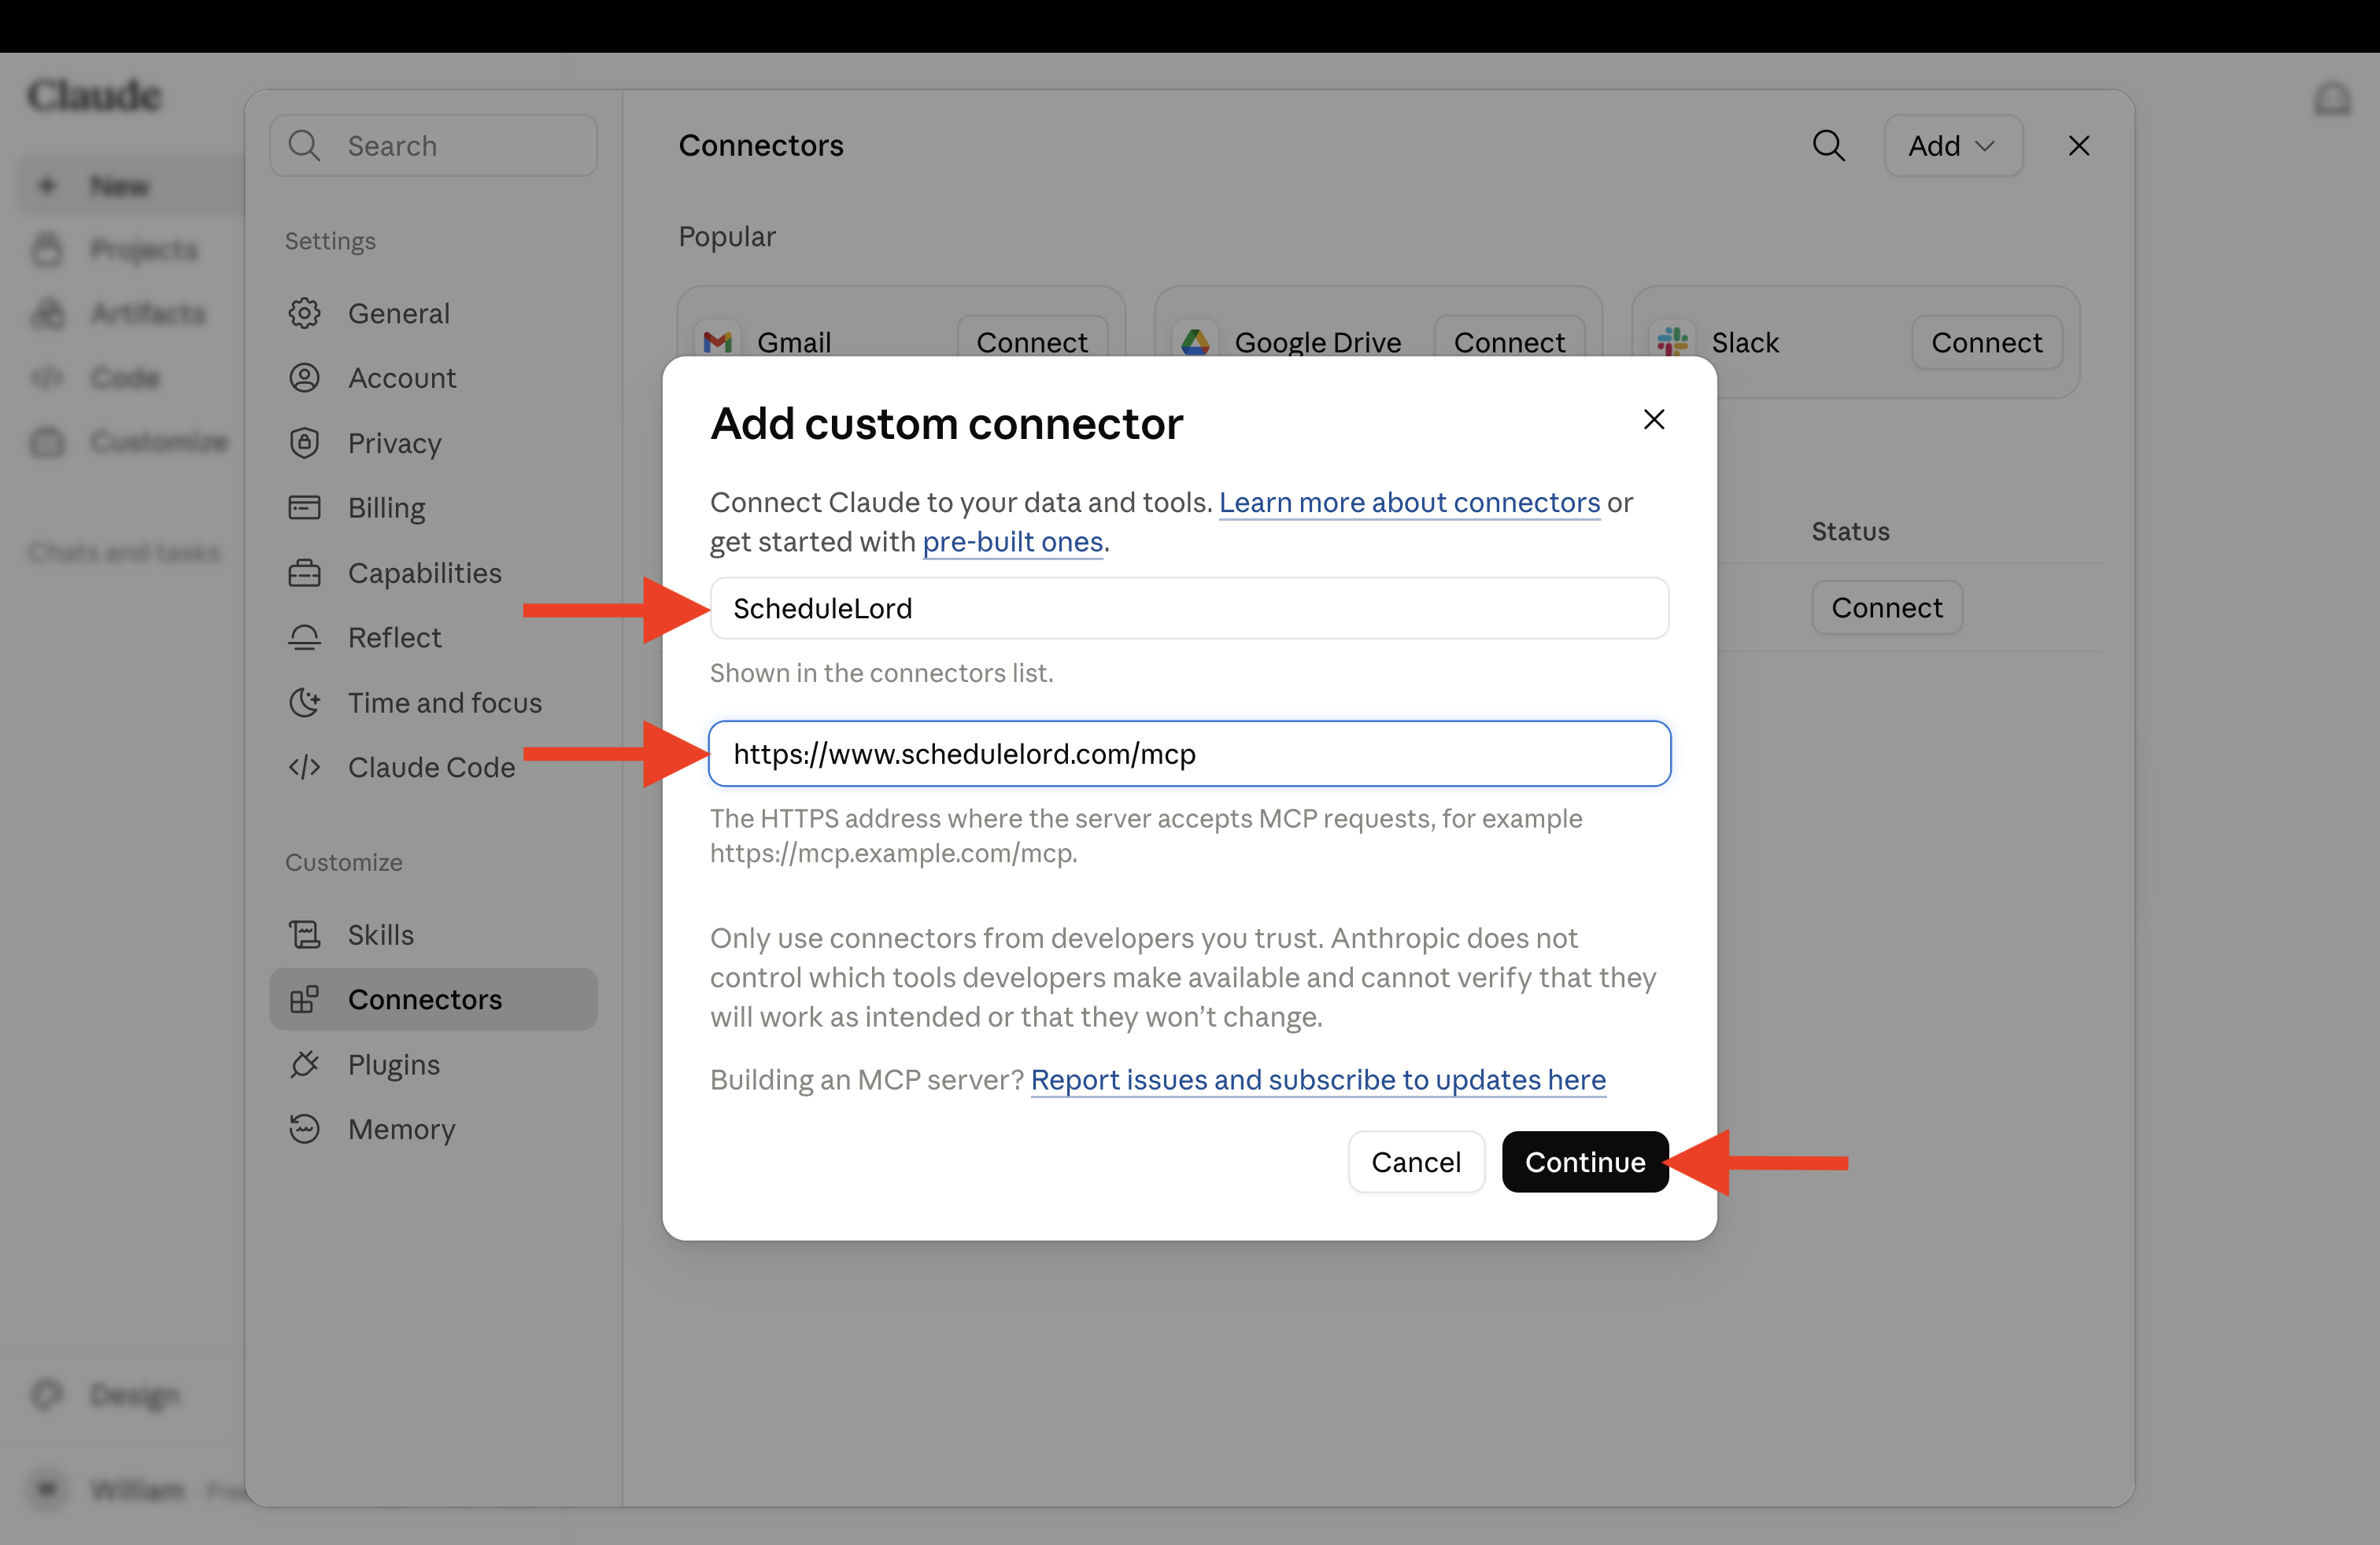Click the Continue button in the dialog
This screenshot has width=2380, height=1545.
1584,1161
